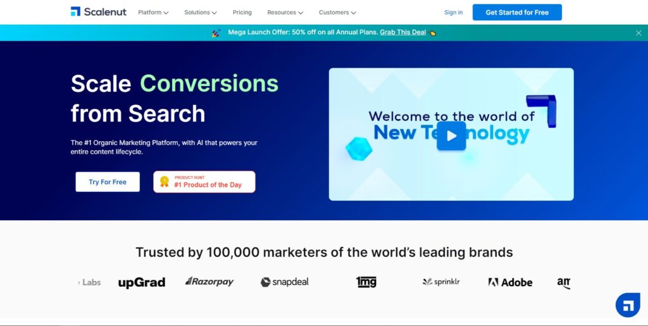Viewport: 648px width, 326px height.
Task: Click the pointing hand emoji in banner
Action: (x=432, y=33)
